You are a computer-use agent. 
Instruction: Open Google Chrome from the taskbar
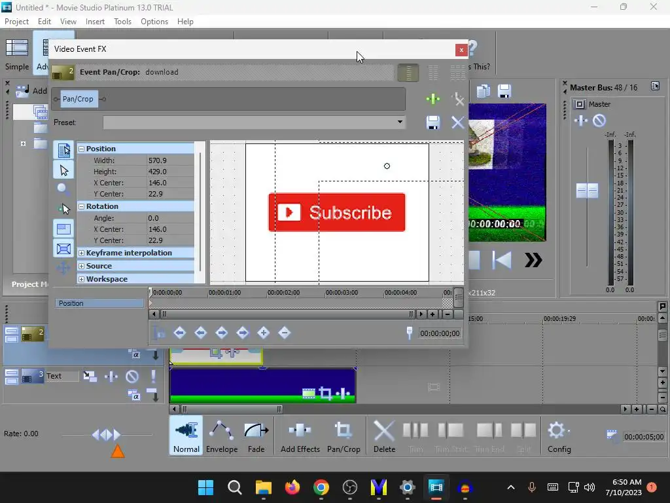(321, 487)
